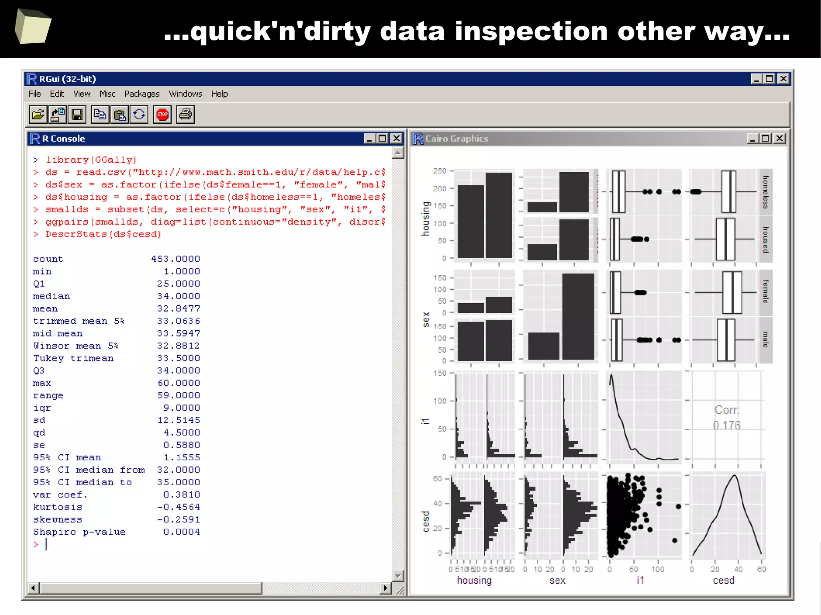Image resolution: width=821 pixels, height=615 pixels.
Task: Click console vertical scrollbar up arrow
Action: (398, 153)
